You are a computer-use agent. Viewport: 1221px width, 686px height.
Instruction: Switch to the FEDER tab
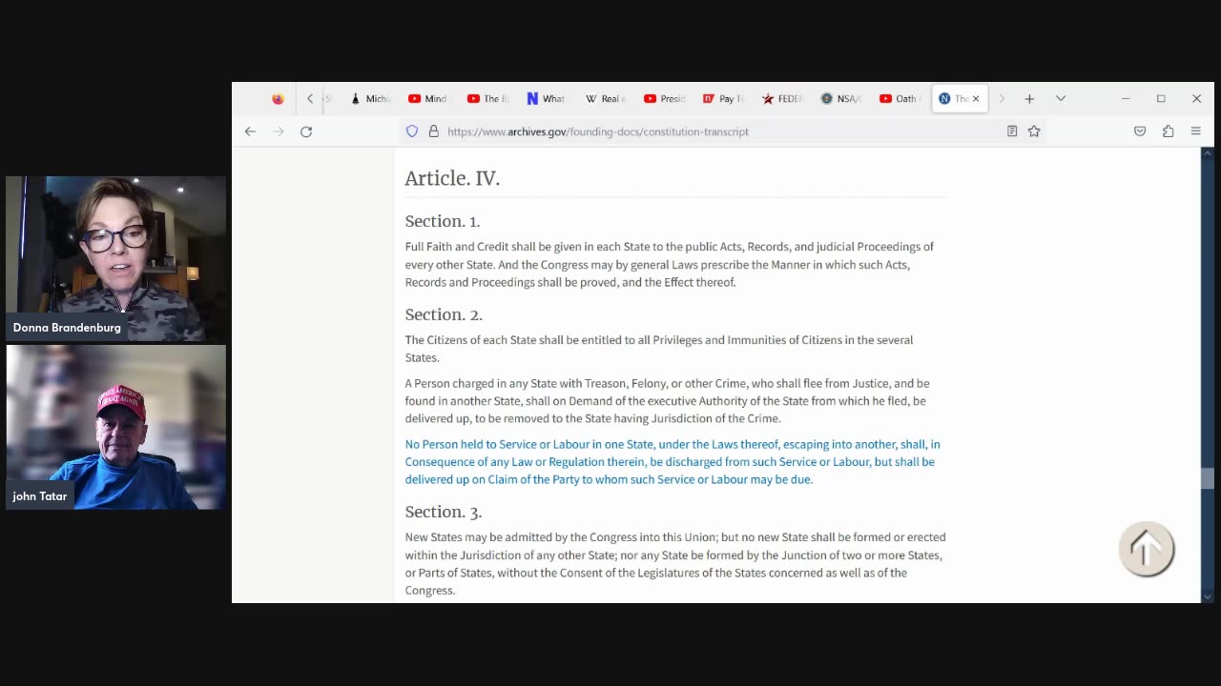tap(782, 98)
